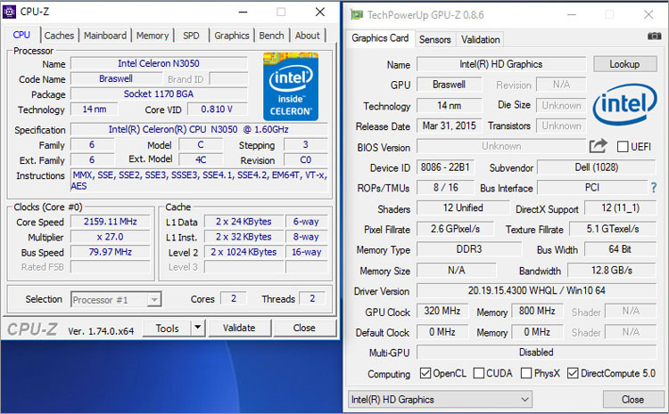This screenshot has height=414, width=669.
Task: Click the Shaders 12 Unified value
Action: pos(463,207)
